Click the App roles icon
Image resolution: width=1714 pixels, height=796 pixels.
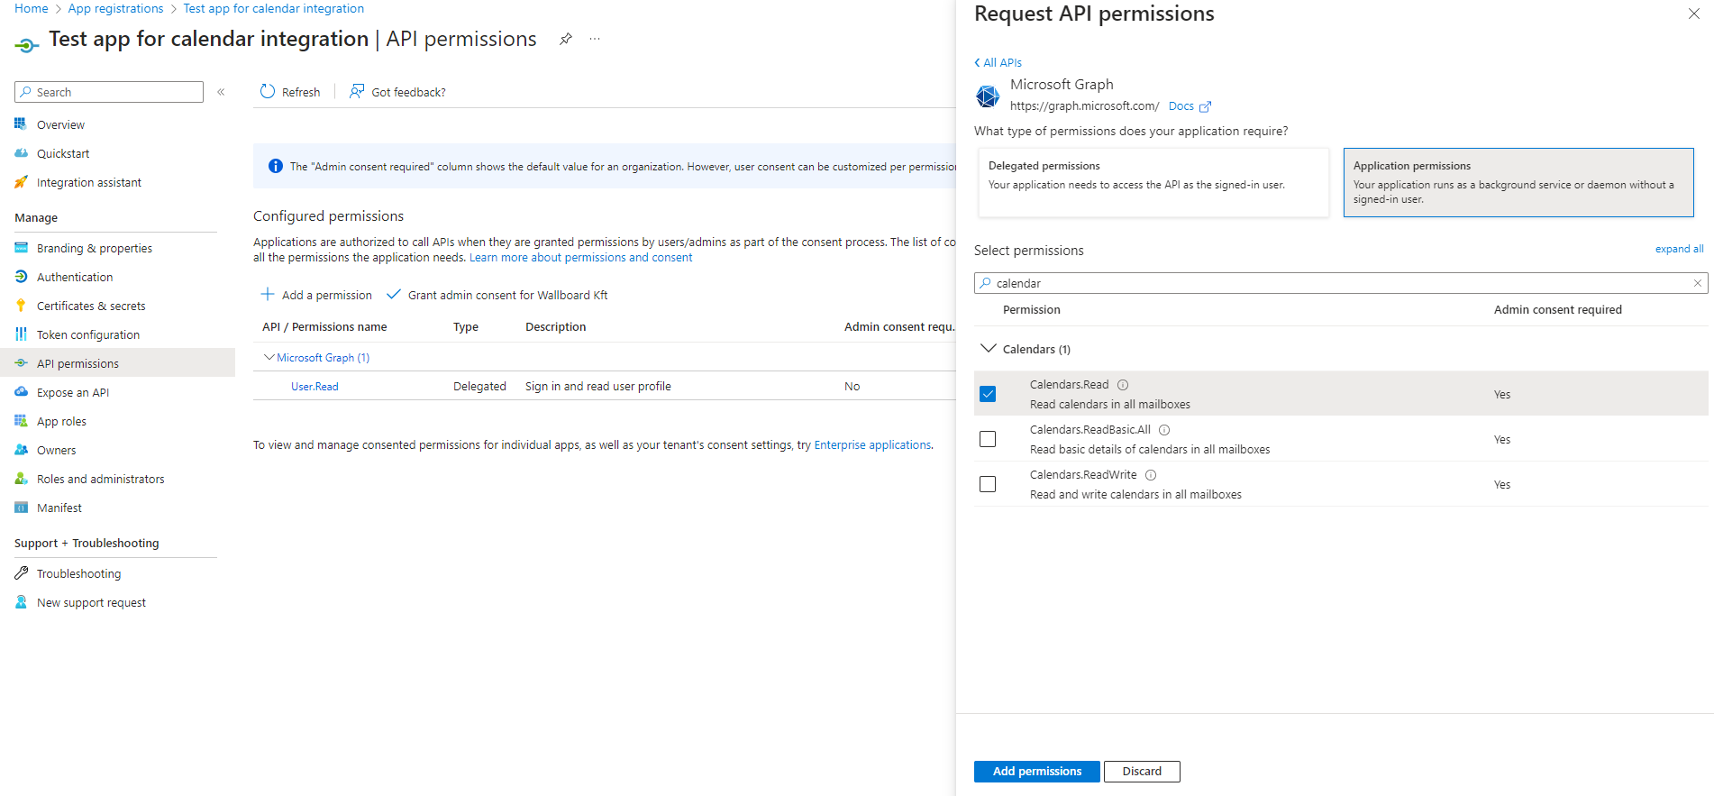[21, 421]
